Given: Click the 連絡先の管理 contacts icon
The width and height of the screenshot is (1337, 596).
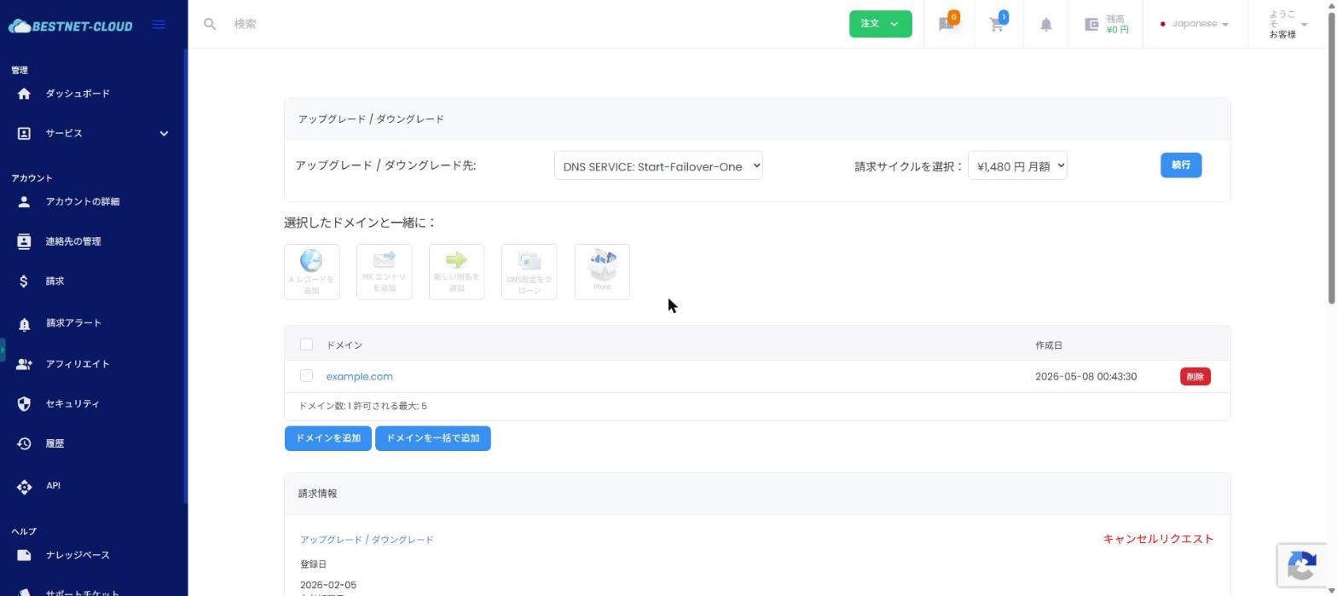Looking at the screenshot, I should tap(24, 241).
